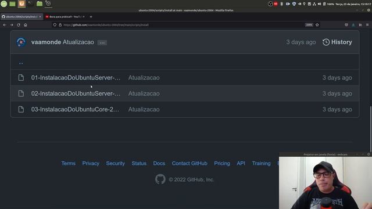Launch the terminal from the panel

[30, 3]
